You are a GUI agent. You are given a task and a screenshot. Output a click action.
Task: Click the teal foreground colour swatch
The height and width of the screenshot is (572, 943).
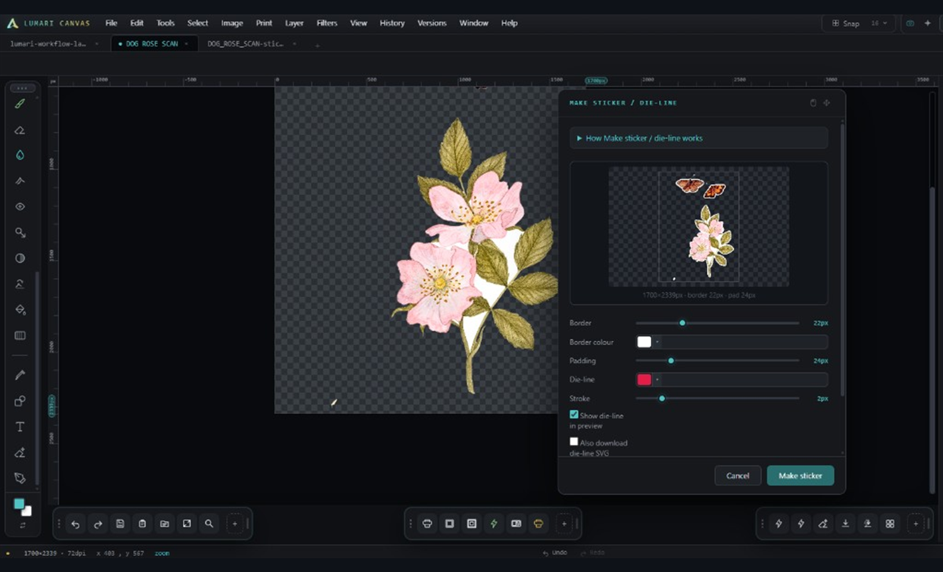coord(19,504)
